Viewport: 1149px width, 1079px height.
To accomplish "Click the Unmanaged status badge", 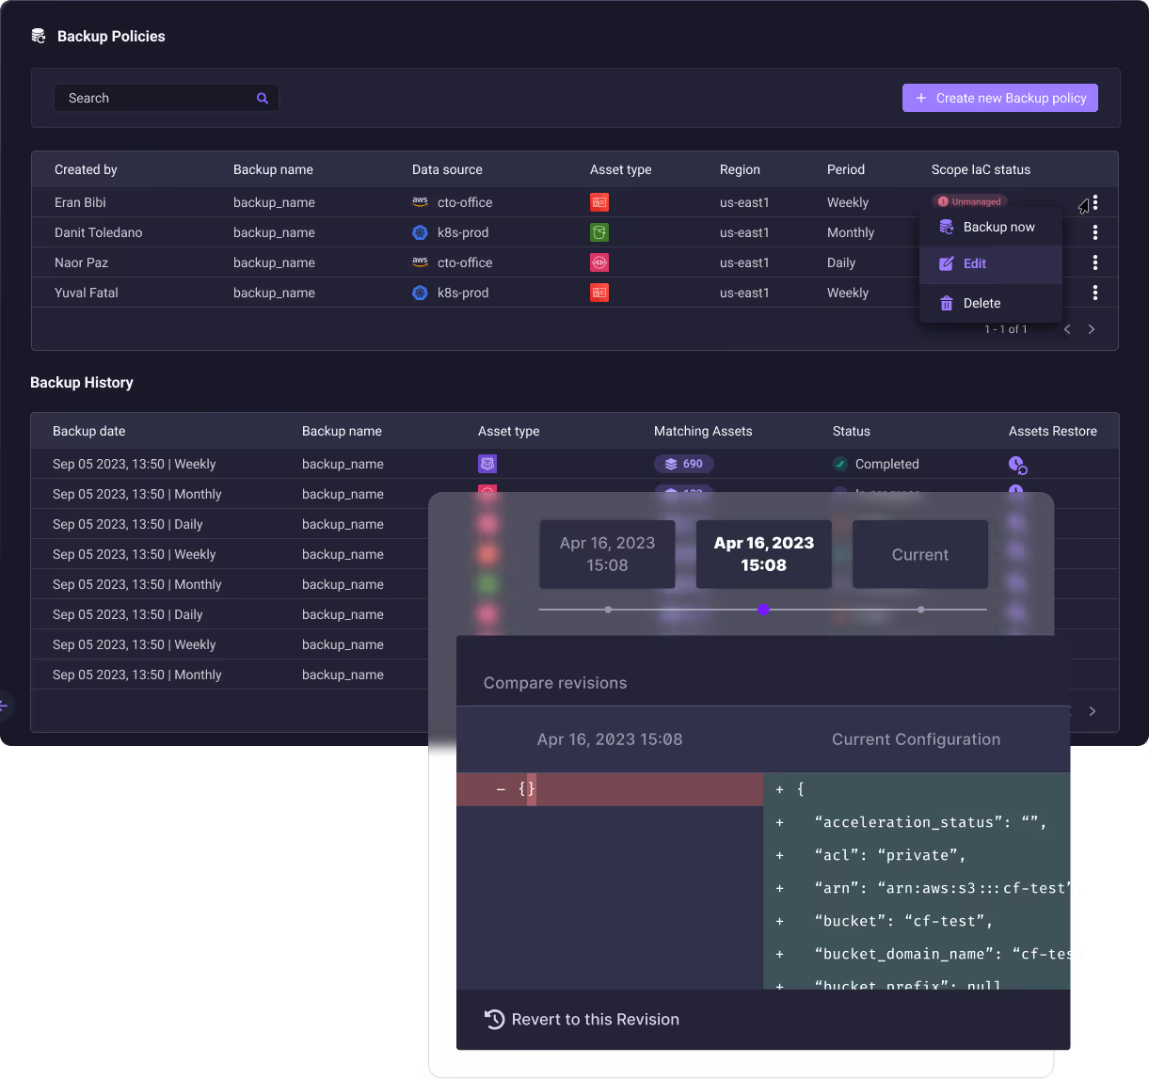I will point(970,201).
